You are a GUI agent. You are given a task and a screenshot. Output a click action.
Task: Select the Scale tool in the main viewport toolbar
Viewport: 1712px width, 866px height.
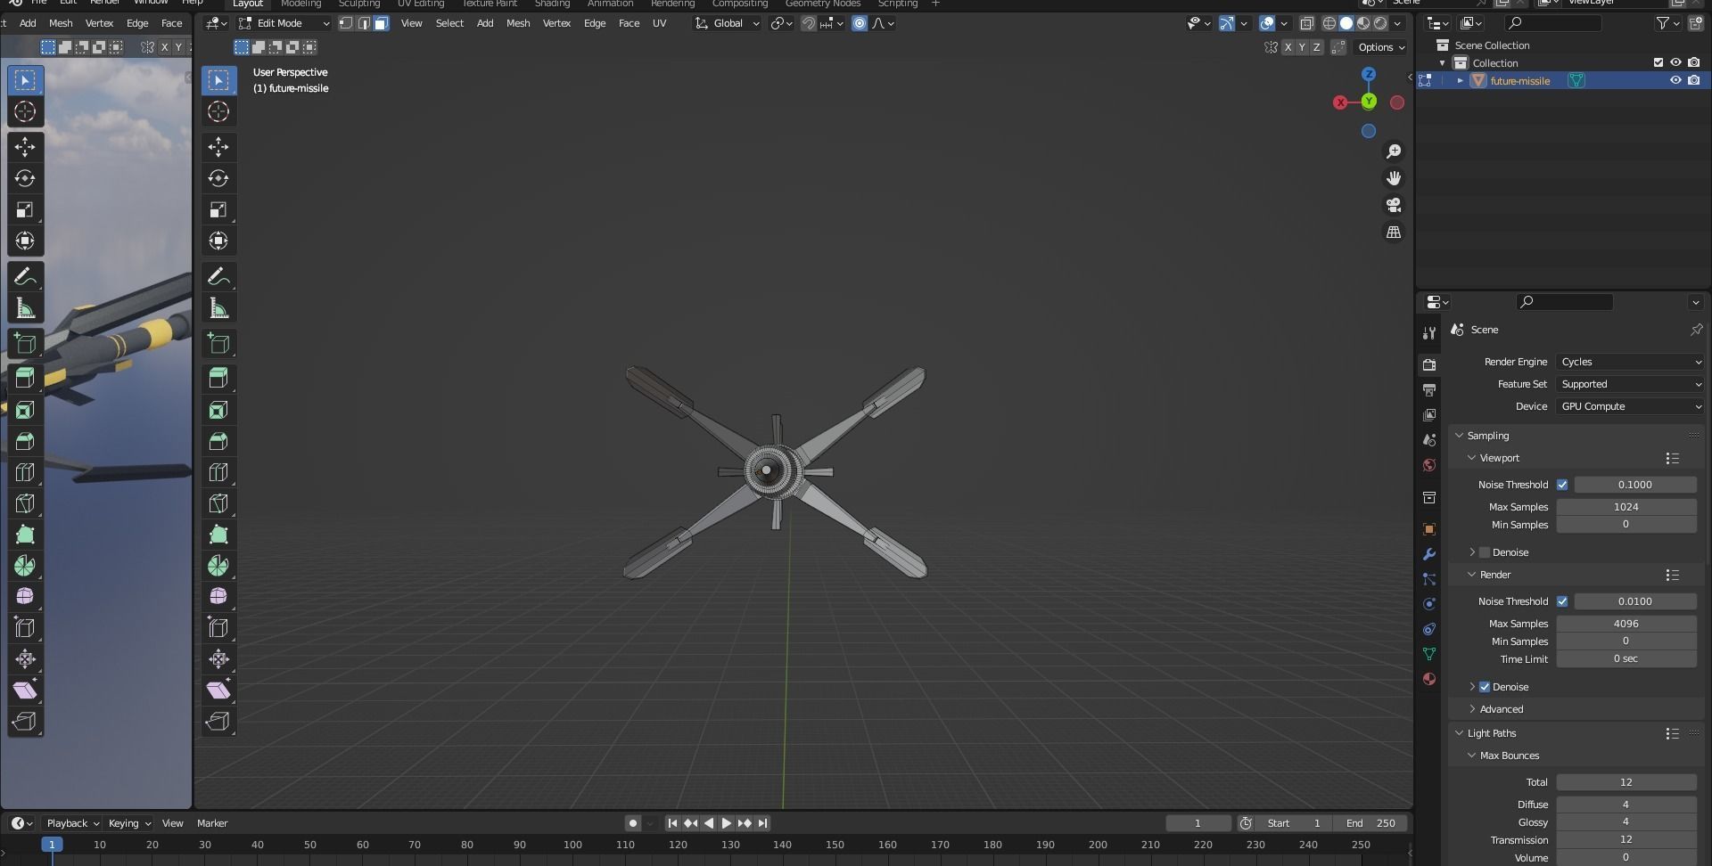coord(218,209)
